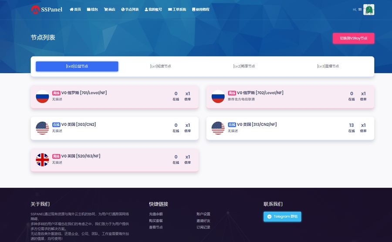
Task: Click the Russia flag on node 701
Action: 42,96
